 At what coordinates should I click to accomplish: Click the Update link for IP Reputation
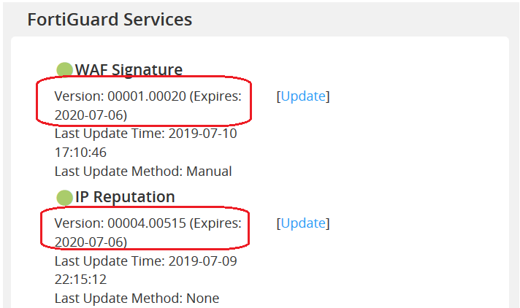[303, 223]
